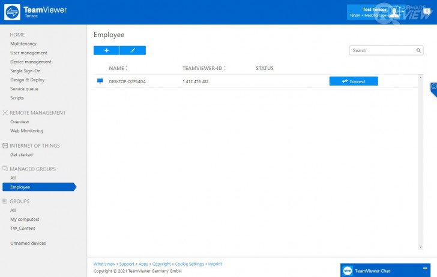The height and width of the screenshot is (277, 437).
Task: Click the ID 1 412 479 482
Action: [x=196, y=81]
